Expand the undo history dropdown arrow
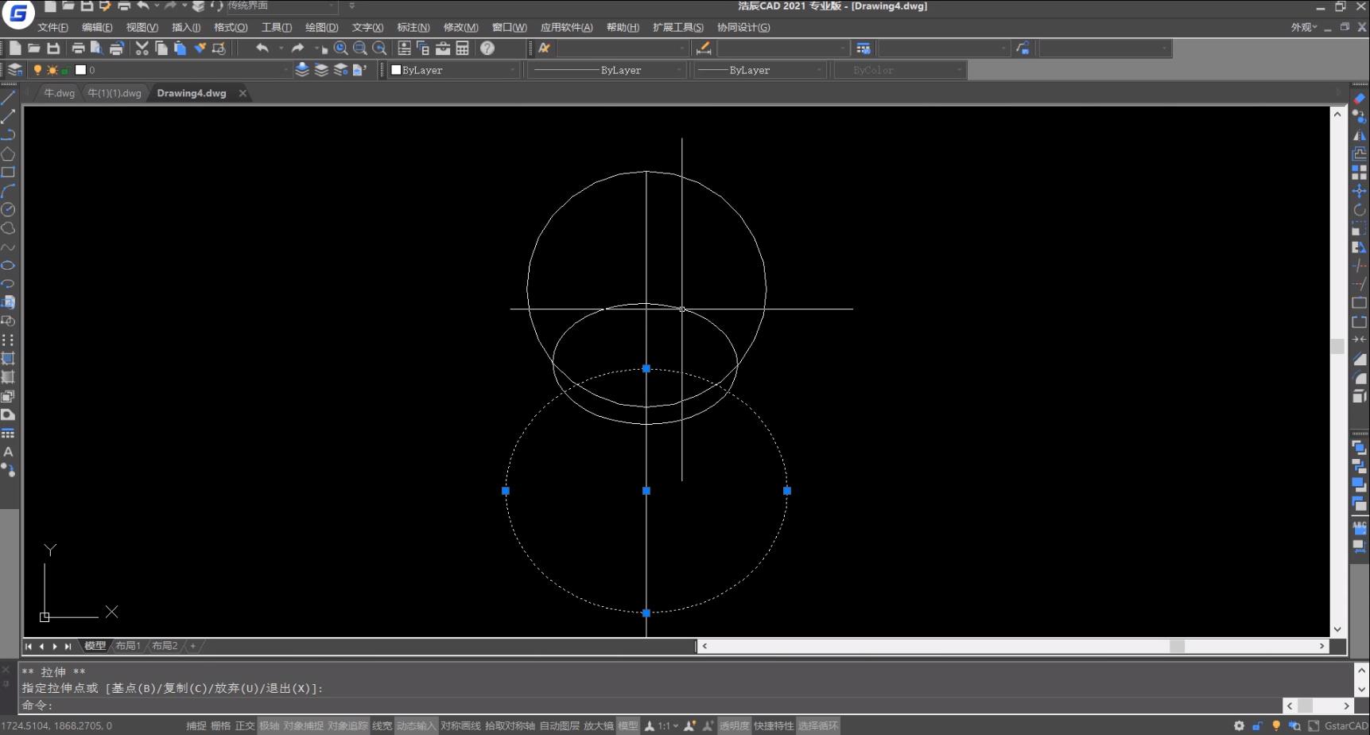 [x=281, y=49]
